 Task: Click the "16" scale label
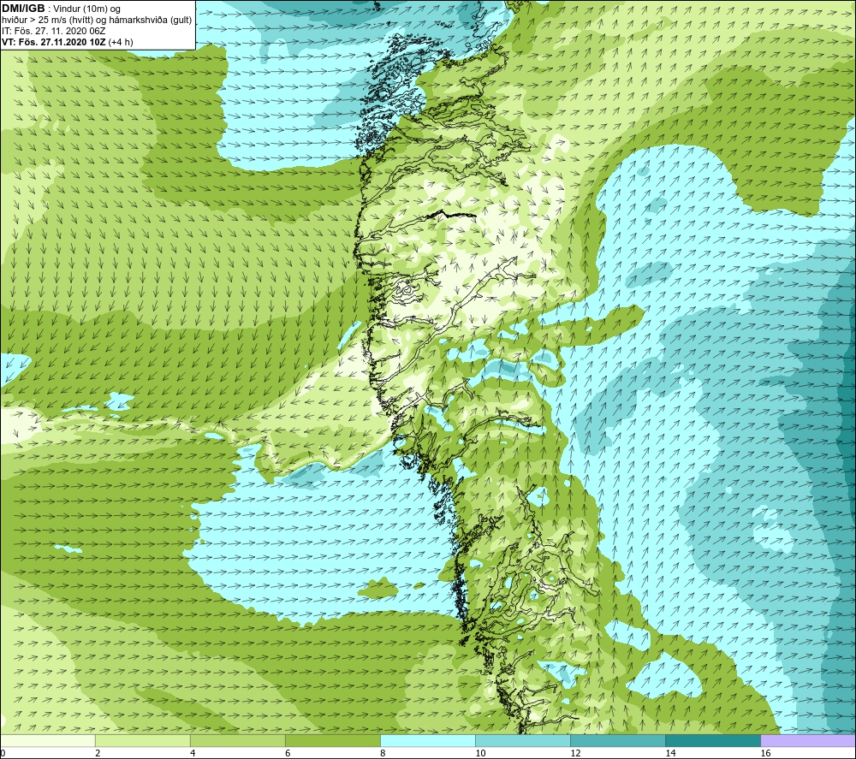765,754
